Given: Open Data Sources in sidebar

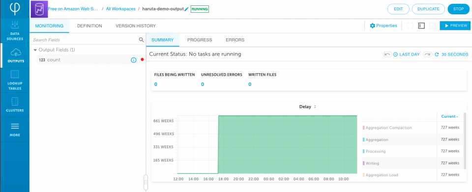Looking at the screenshot, I should pos(15,30).
